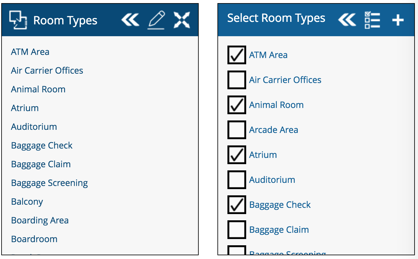Select Boarding Area in the left list
418x259 pixels.
(40, 220)
